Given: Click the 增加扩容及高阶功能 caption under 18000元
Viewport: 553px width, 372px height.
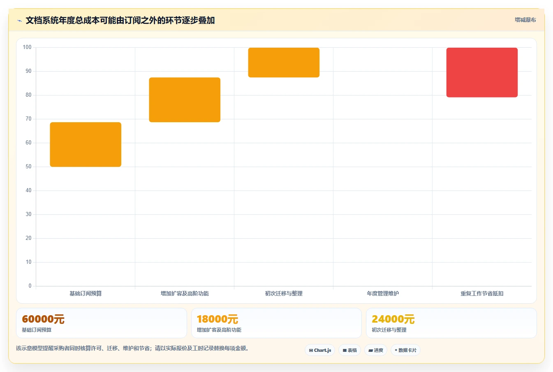Looking at the screenshot, I should point(219,330).
